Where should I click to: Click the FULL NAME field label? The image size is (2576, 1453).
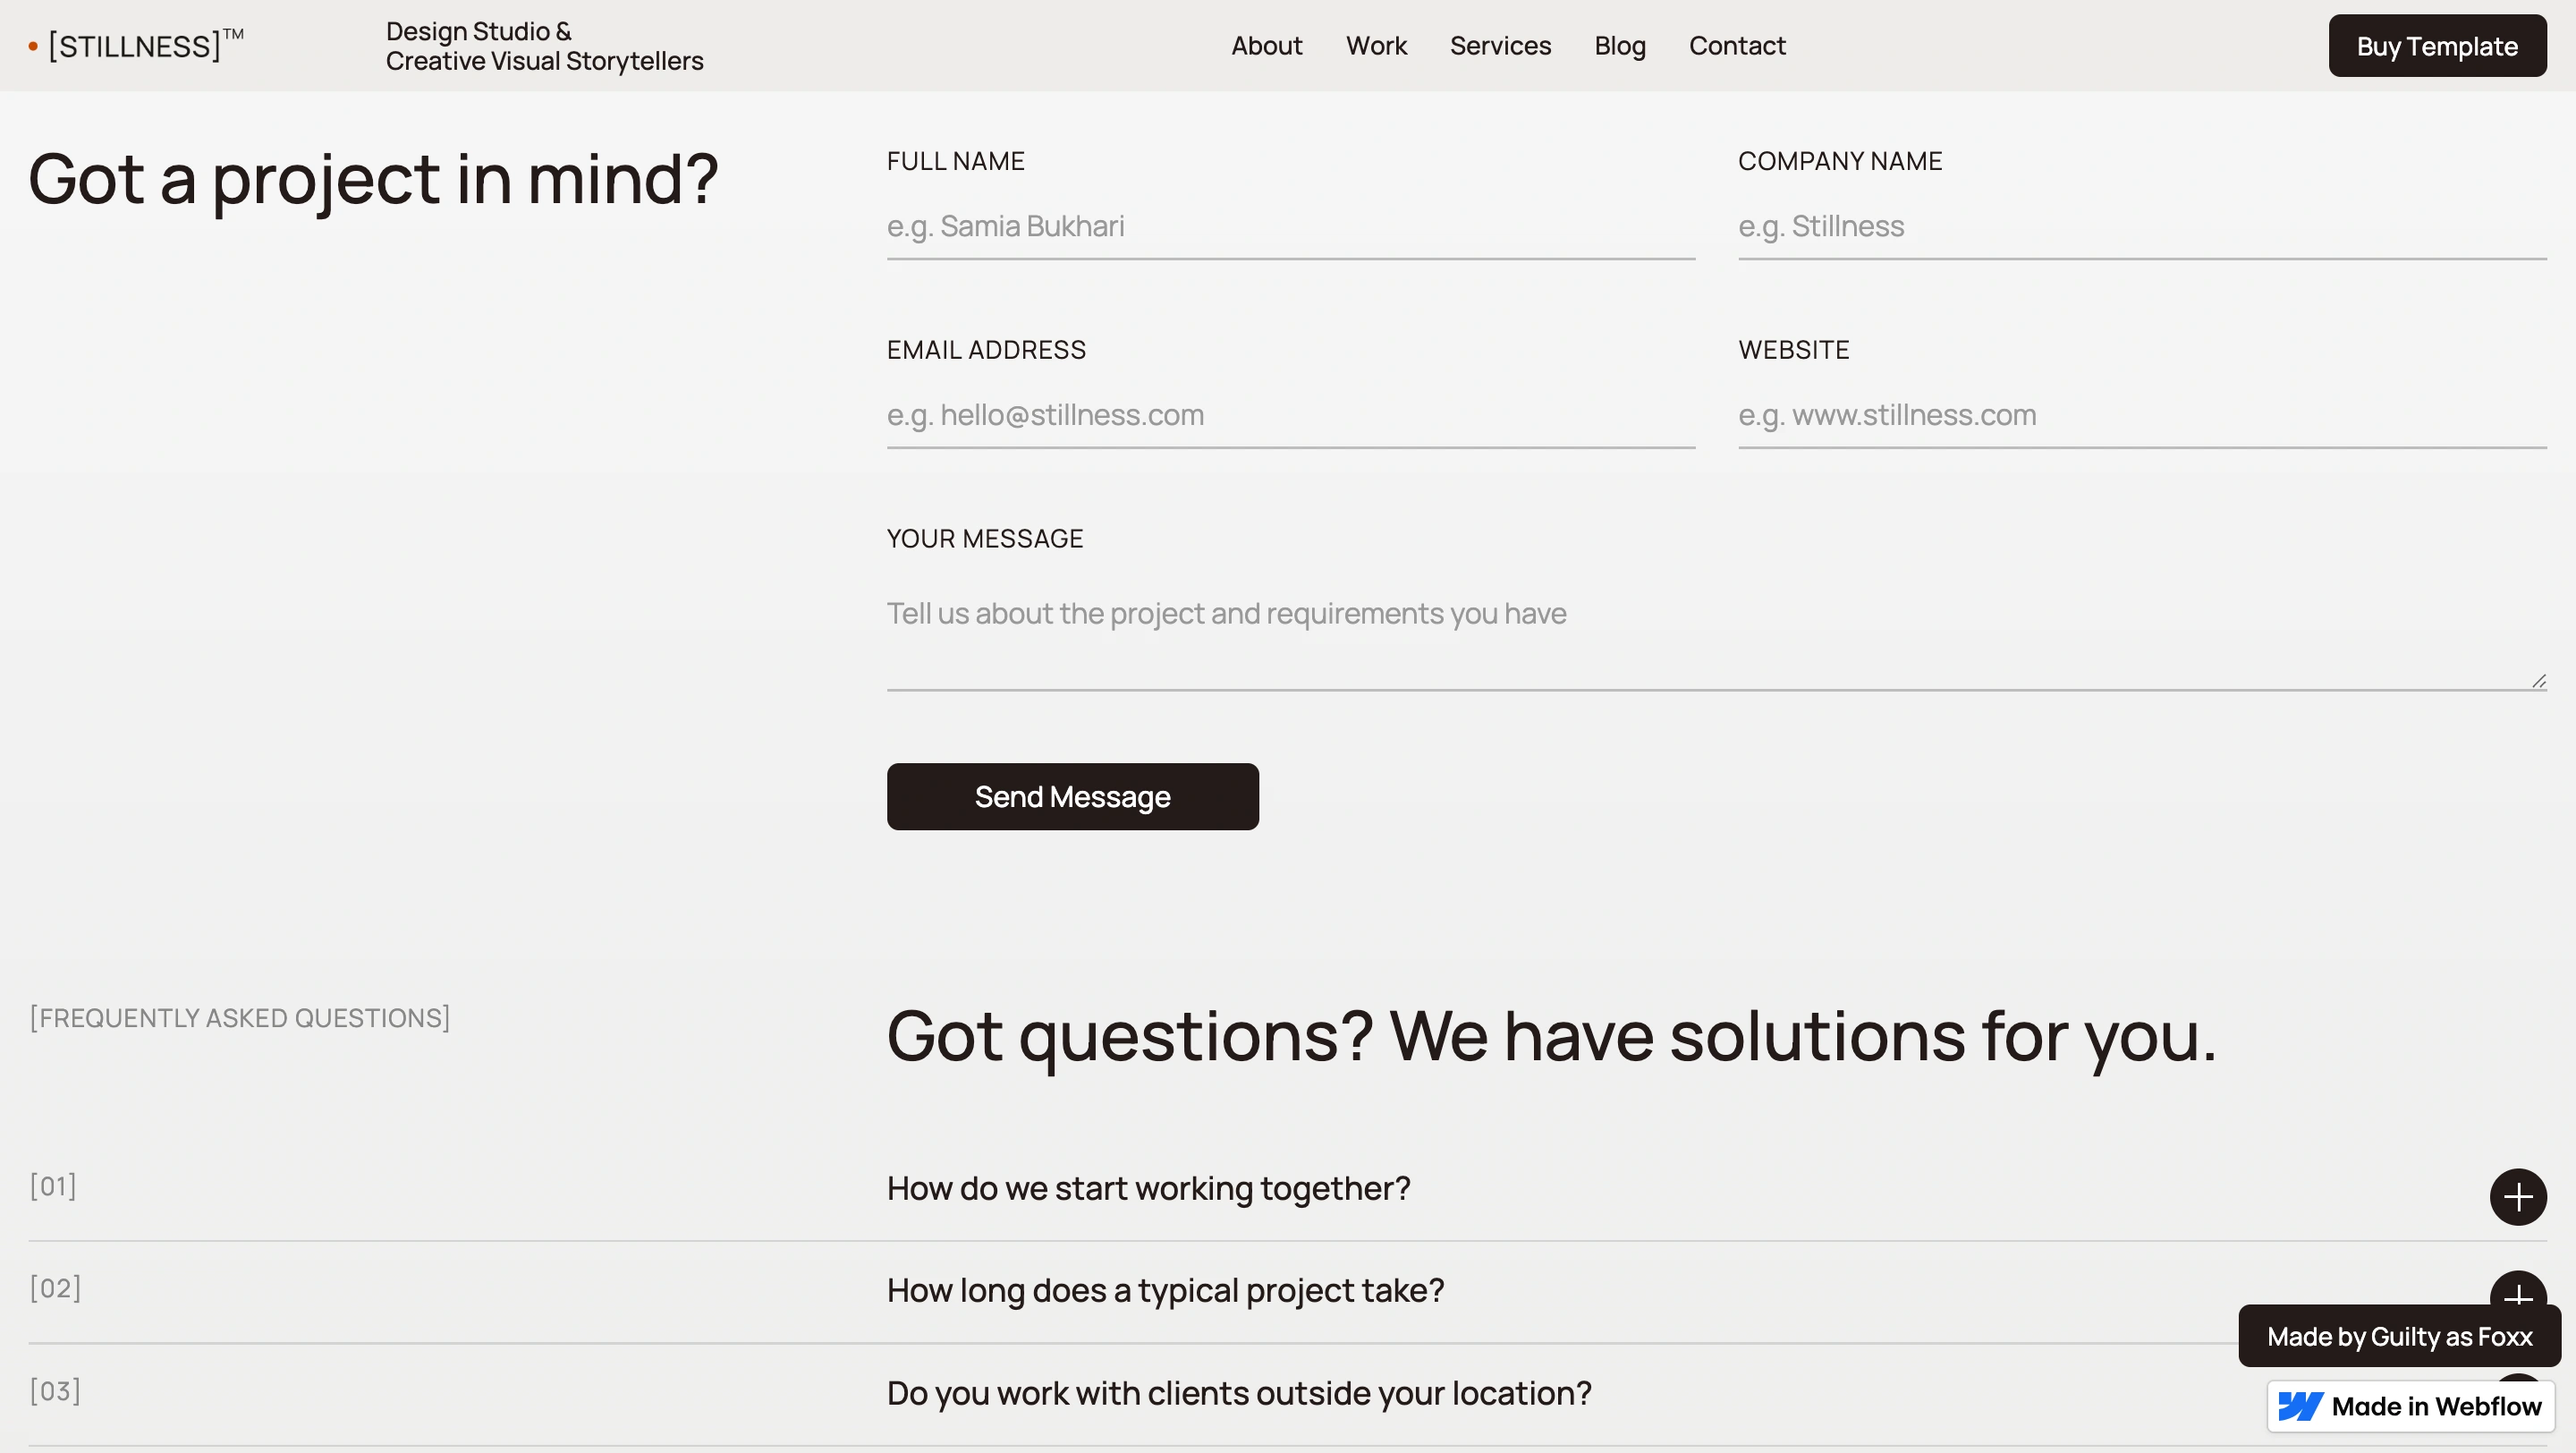[x=955, y=161]
